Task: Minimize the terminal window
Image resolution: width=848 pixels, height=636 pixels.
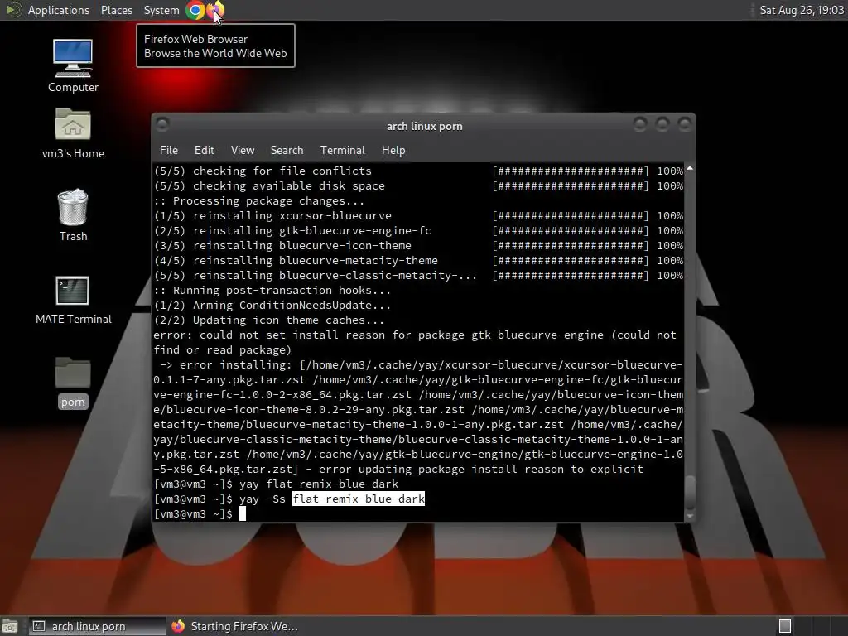Action: click(x=640, y=125)
